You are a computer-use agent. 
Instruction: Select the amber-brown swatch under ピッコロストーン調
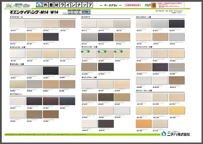(160, 37)
